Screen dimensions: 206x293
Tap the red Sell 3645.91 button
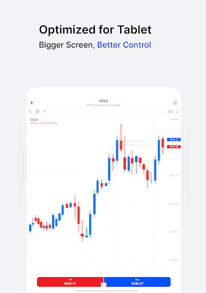click(x=70, y=282)
